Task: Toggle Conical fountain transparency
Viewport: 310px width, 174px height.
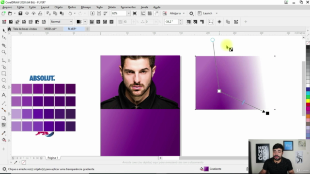Action: pos(105,22)
